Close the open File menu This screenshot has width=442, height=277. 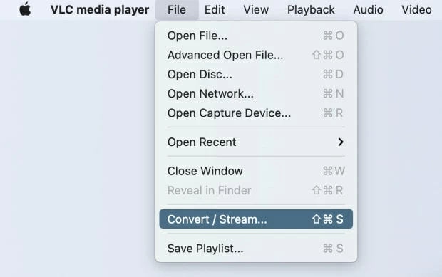[x=177, y=10]
